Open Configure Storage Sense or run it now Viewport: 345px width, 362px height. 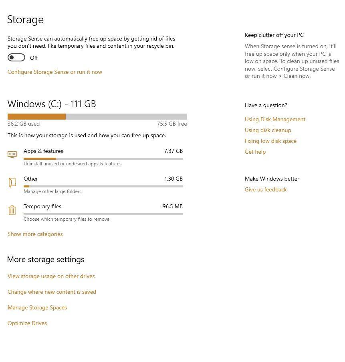point(55,72)
